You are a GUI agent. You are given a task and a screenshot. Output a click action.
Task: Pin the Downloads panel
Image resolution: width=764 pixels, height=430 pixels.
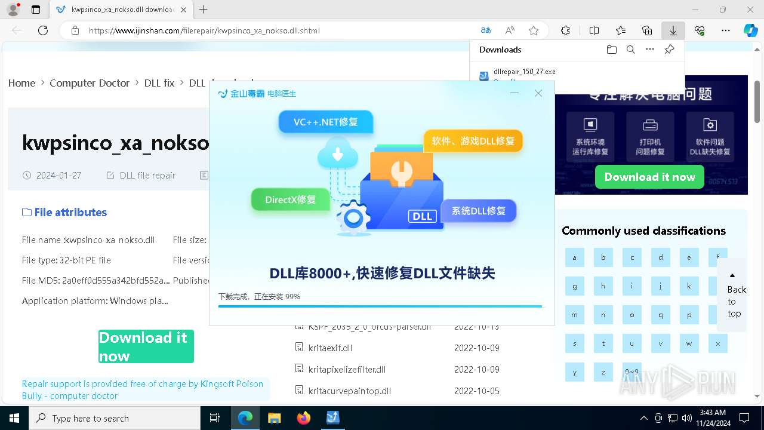point(669,50)
